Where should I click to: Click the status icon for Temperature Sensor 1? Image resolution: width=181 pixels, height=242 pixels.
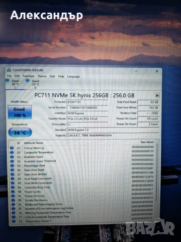(x=14, y=221)
